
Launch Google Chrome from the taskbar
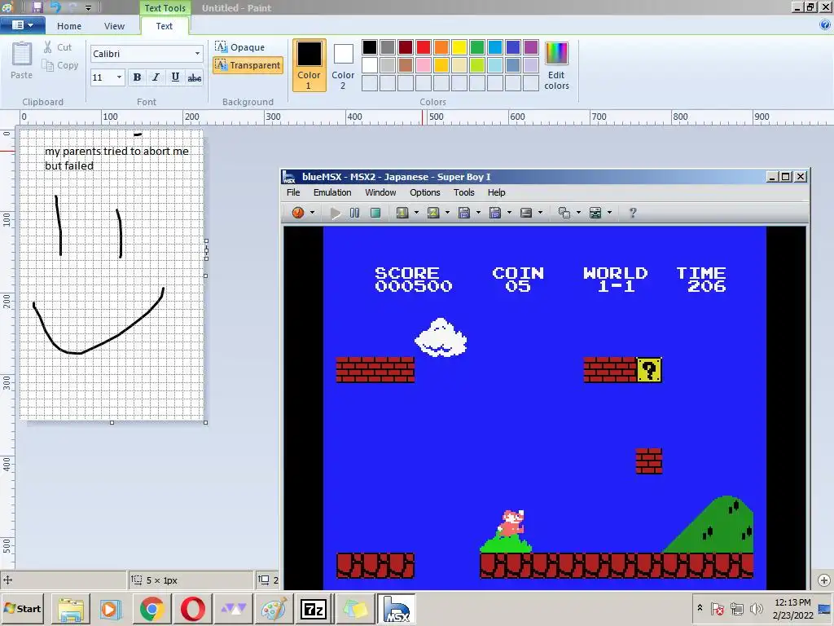152,609
